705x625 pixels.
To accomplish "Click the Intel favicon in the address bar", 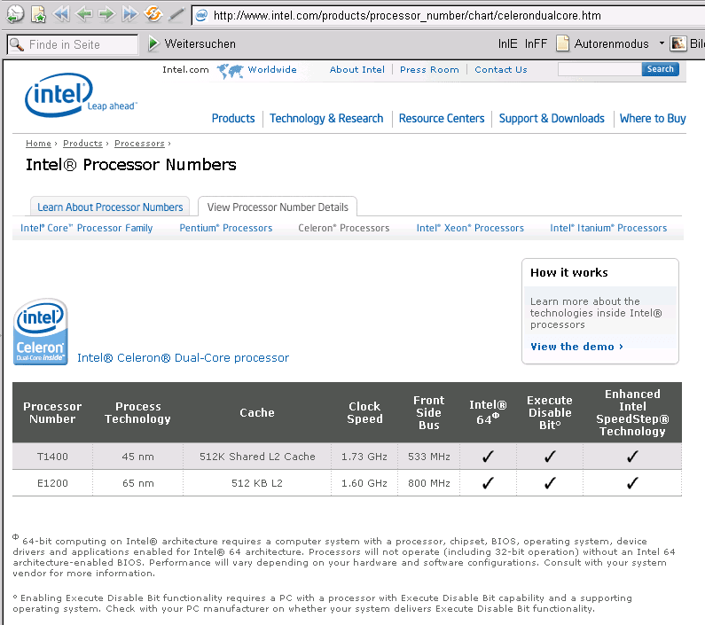I will click(201, 16).
